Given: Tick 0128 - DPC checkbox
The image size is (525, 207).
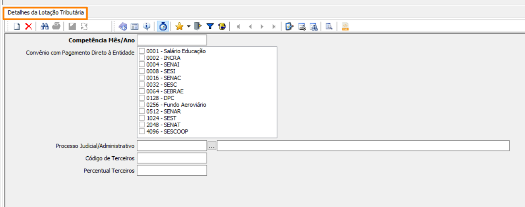Looking at the screenshot, I should pyautogui.click(x=142, y=98).
